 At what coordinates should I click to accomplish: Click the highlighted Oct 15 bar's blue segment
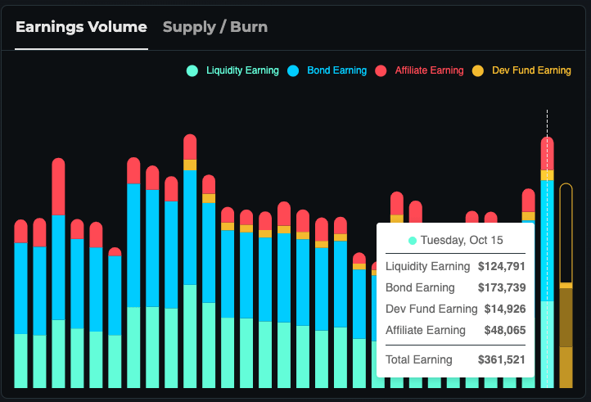click(548, 237)
